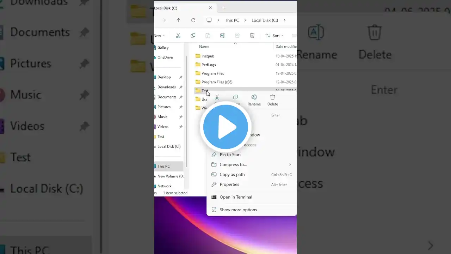Select New Volume (D:) in the sidebar

(x=170, y=176)
